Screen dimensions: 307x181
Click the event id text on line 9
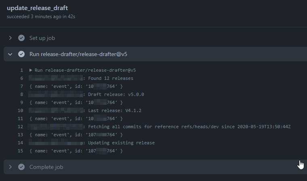click(x=76, y=102)
